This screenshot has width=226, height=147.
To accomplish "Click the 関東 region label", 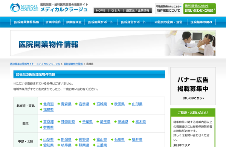I will pyautogui.click(x=26, y=124).
